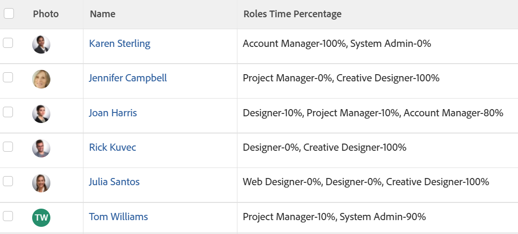Sort by the Name column header
518x234 pixels.
103,14
